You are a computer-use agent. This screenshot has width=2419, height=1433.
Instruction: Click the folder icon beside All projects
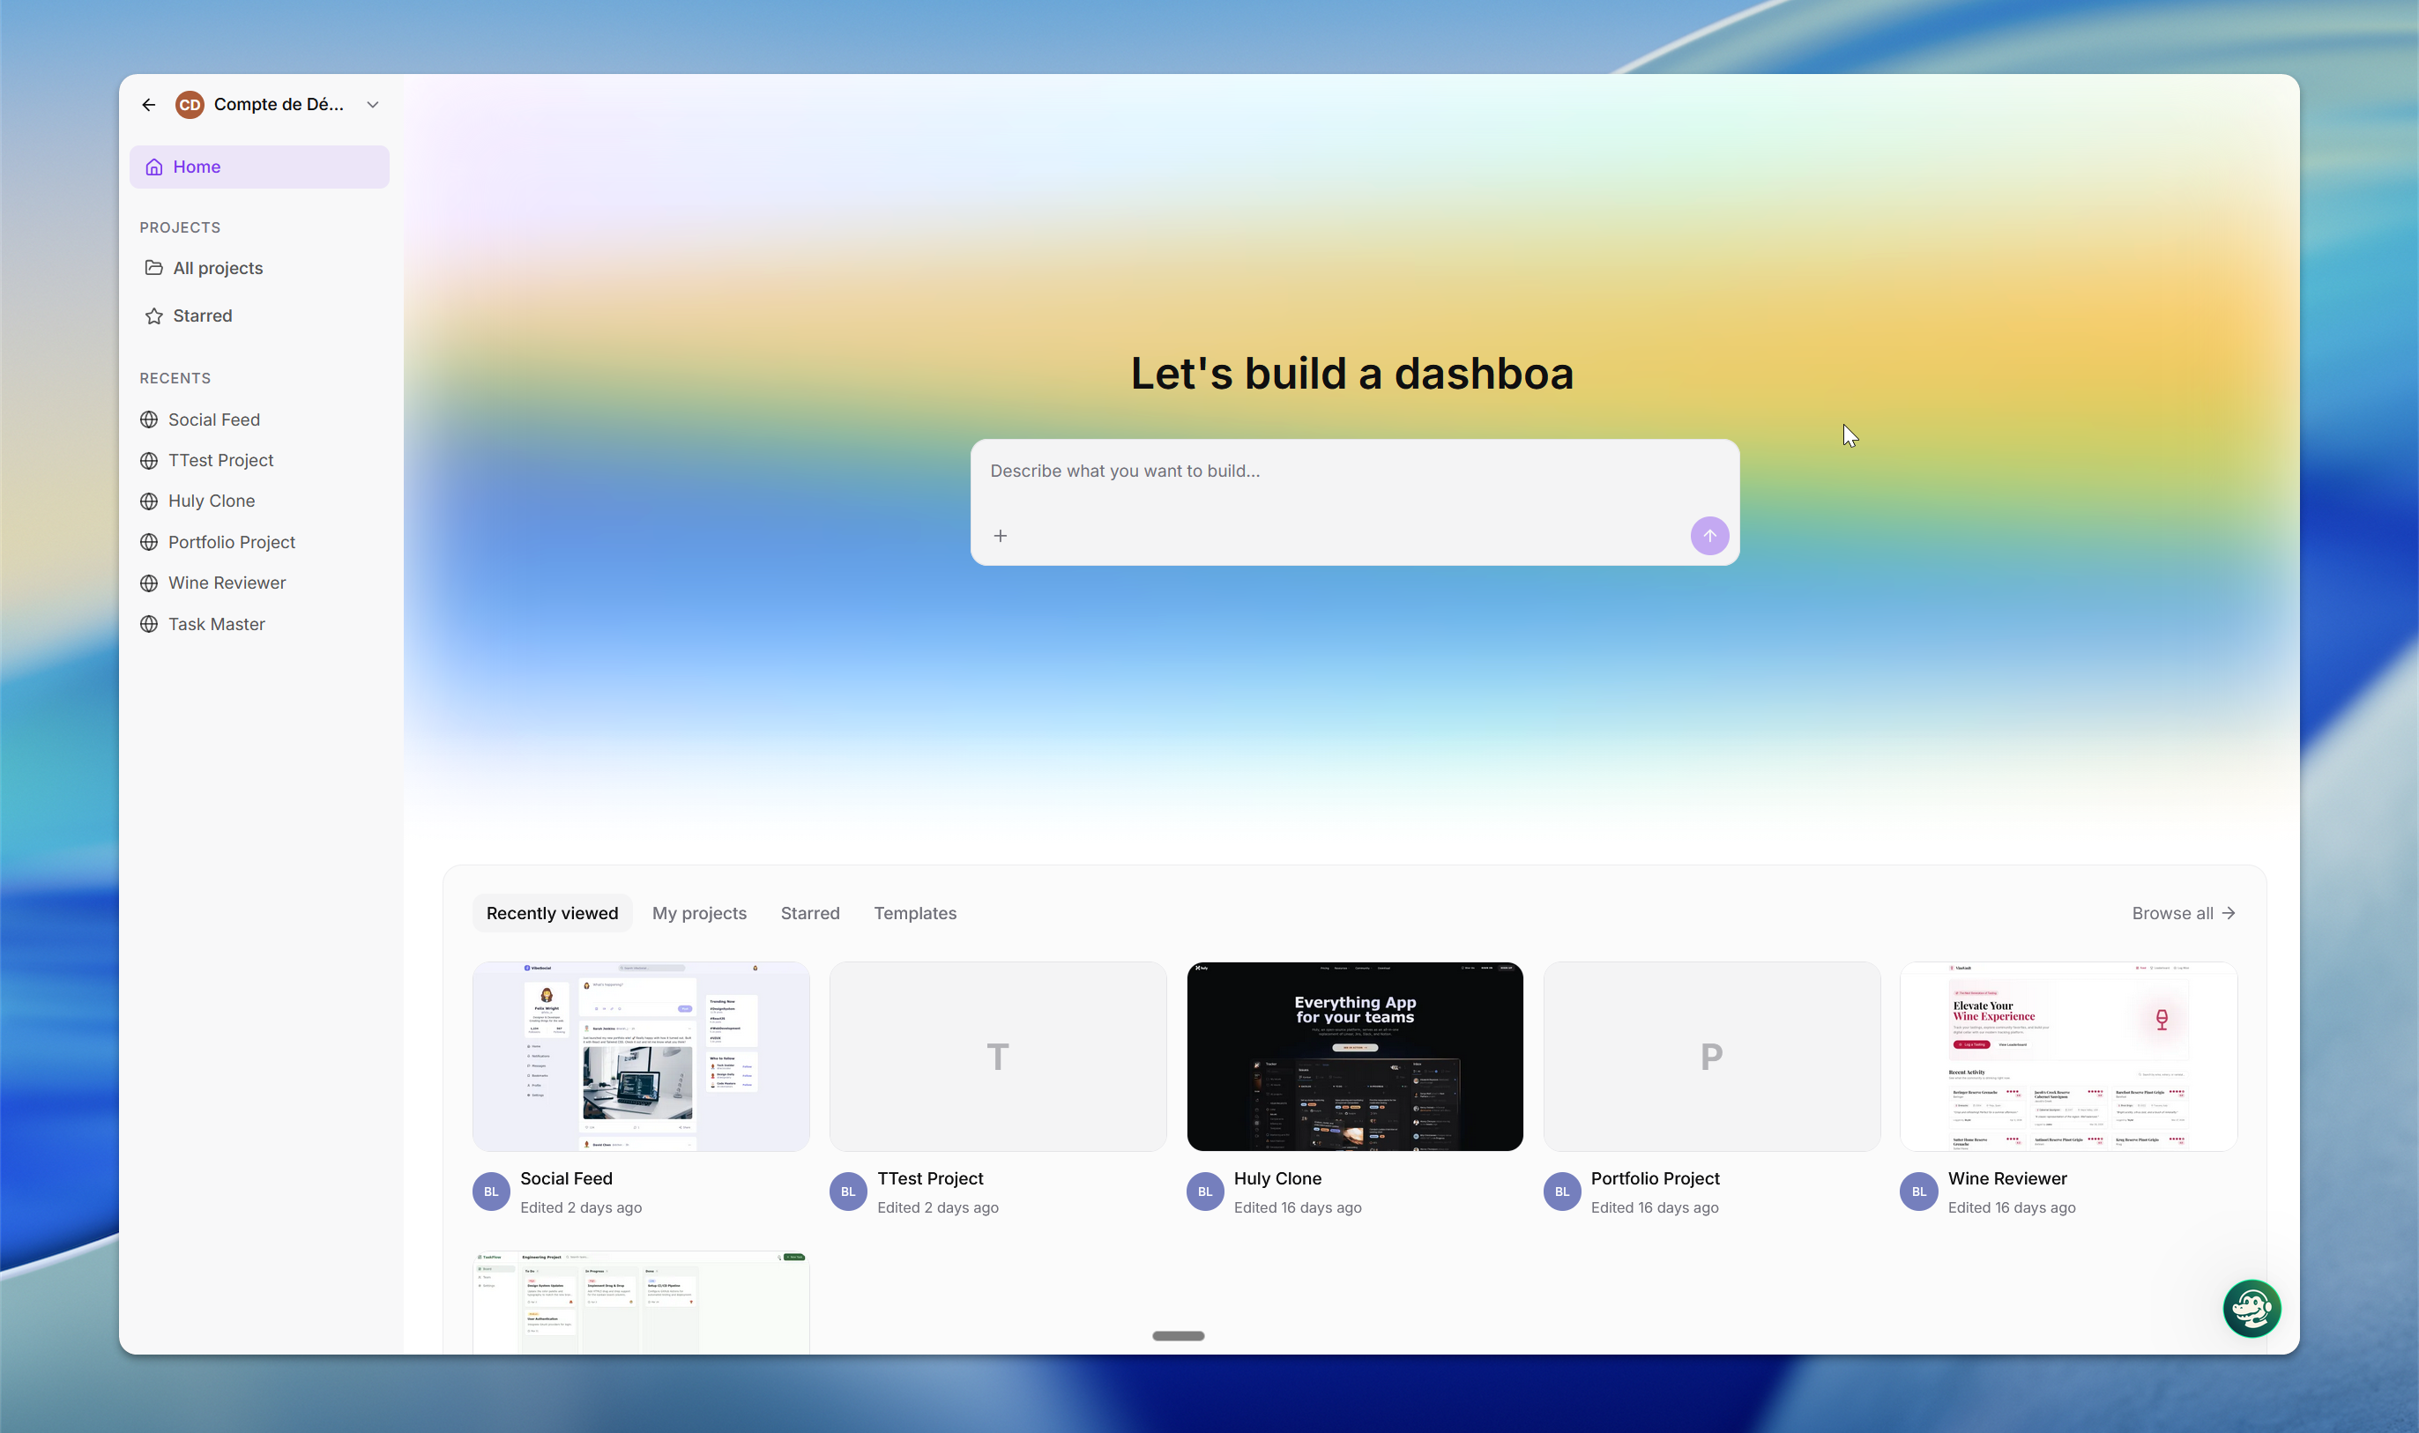click(x=153, y=268)
